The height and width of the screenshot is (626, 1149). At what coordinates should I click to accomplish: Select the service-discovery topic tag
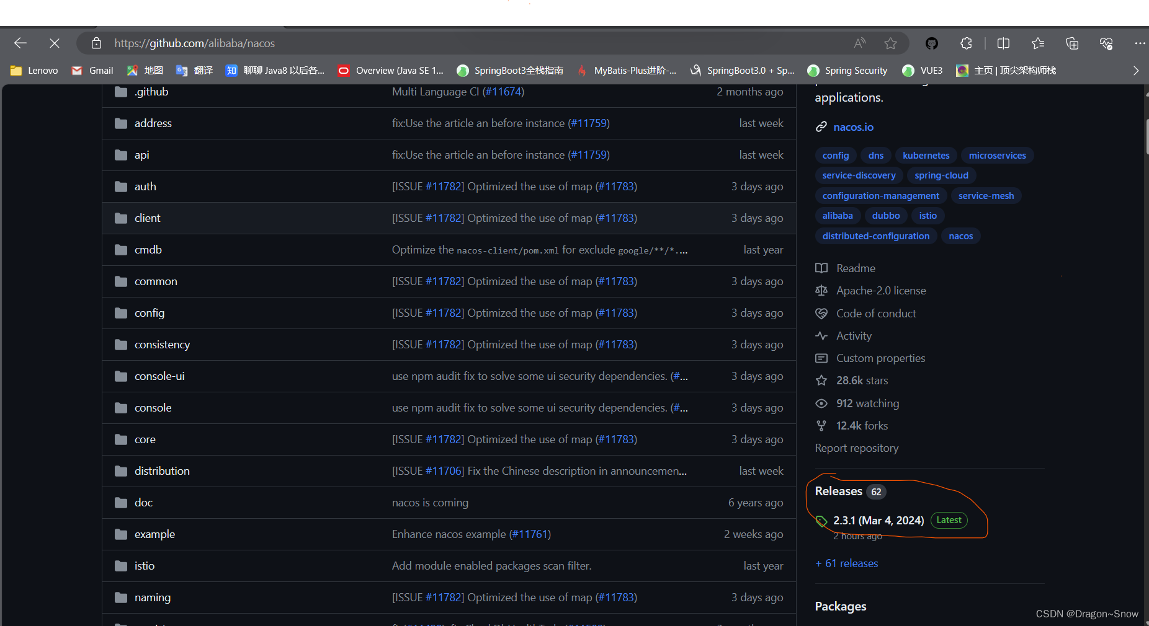[859, 175]
